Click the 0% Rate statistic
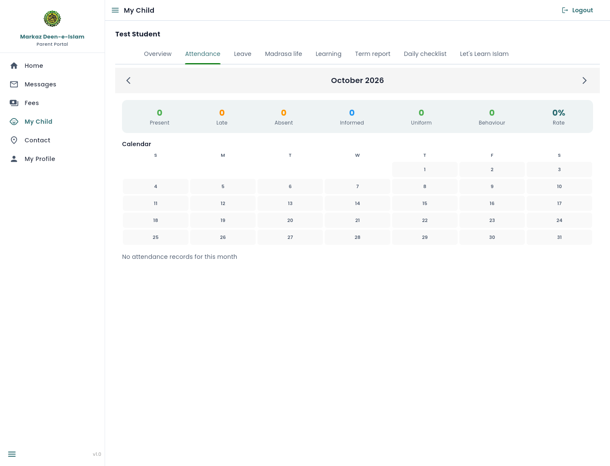This screenshot has height=466, width=610. point(559,116)
